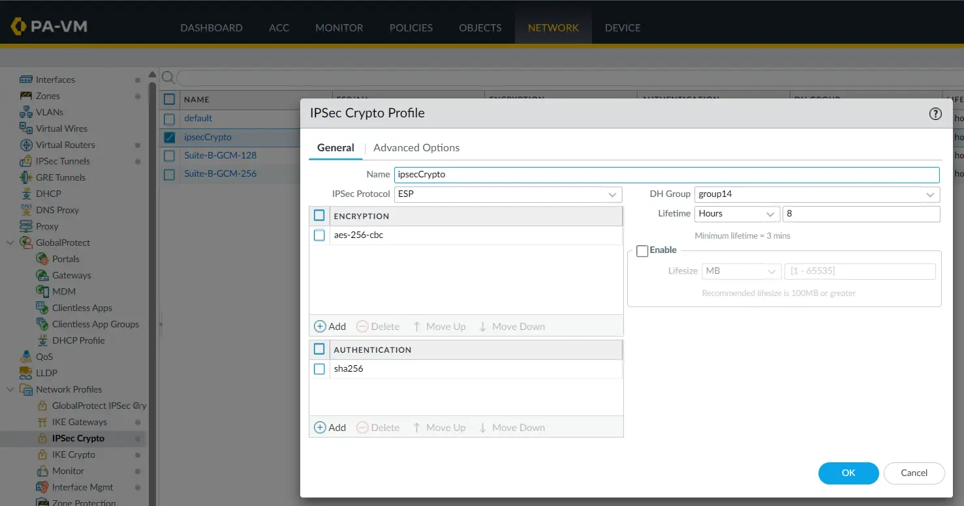Click the Clientless Apps icon
The height and width of the screenshot is (506, 964).
click(42, 308)
